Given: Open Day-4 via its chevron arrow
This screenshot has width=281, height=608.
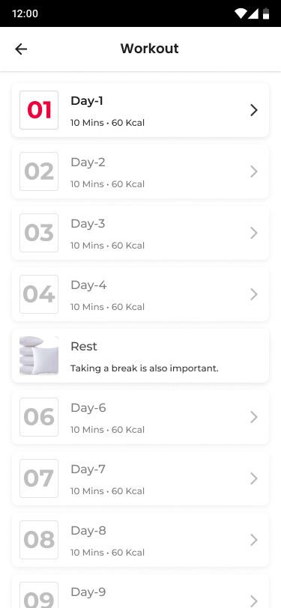Looking at the screenshot, I should tap(254, 294).
